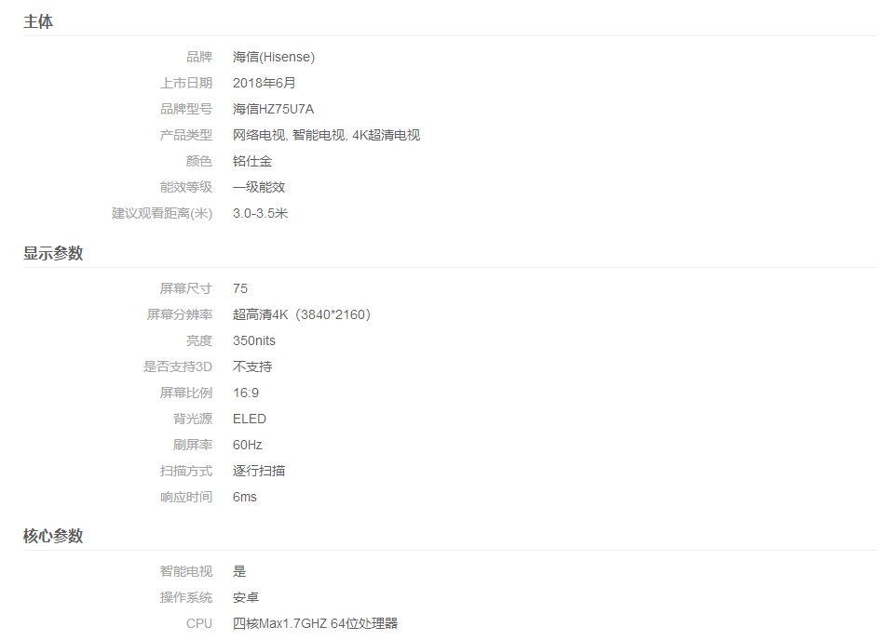
Task: Select the value '一级能效'
Action: [259, 187]
